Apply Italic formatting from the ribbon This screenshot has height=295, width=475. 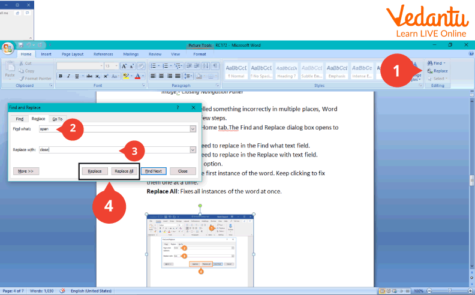click(x=68, y=76)
